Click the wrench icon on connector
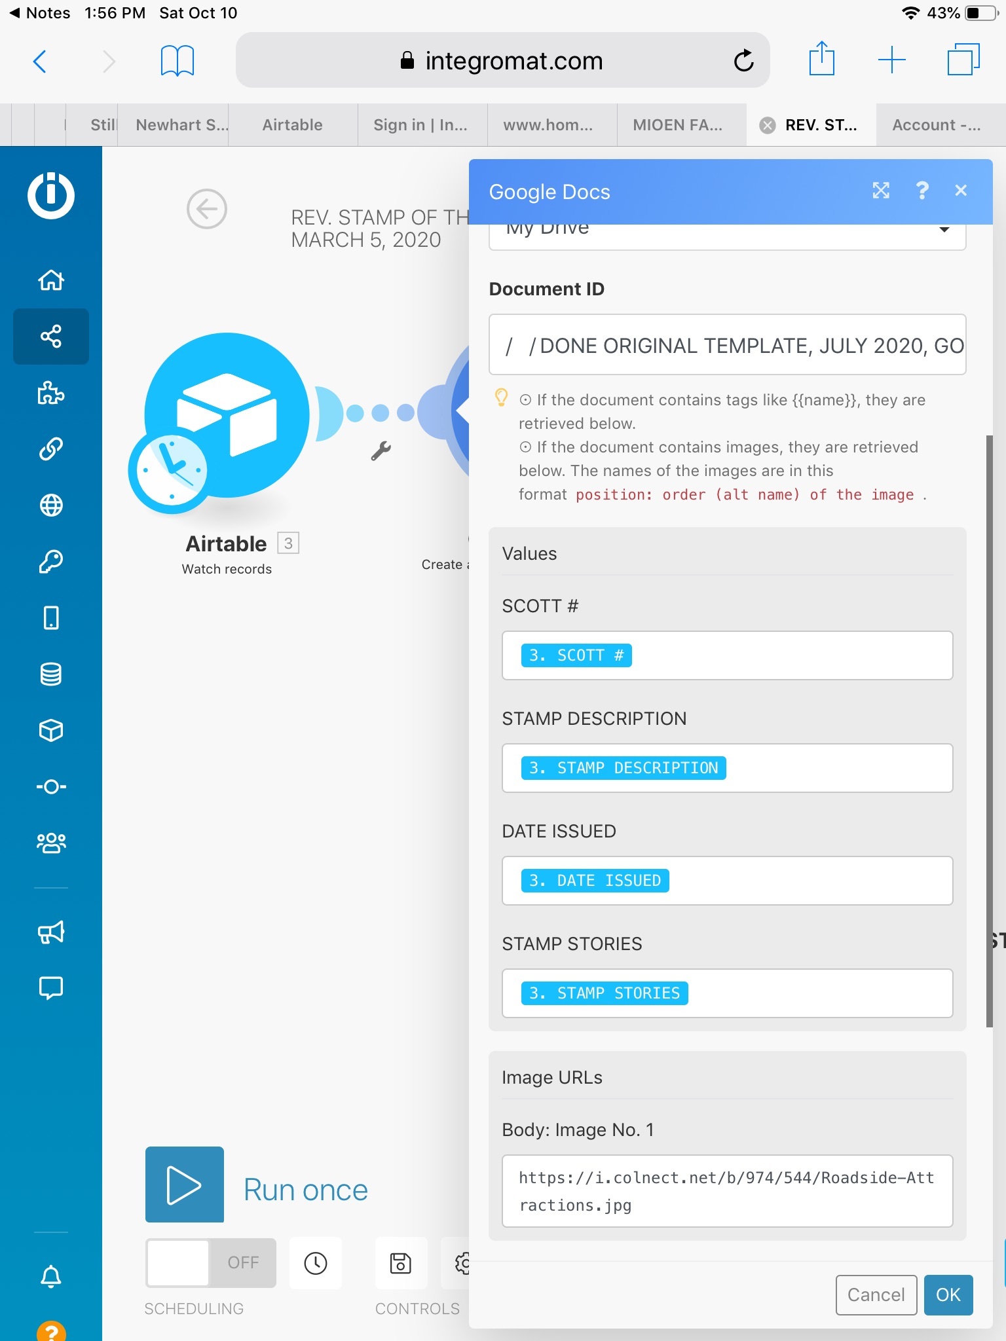The height and width of the screenshot is (1341, 1006). tap(381, 450)
